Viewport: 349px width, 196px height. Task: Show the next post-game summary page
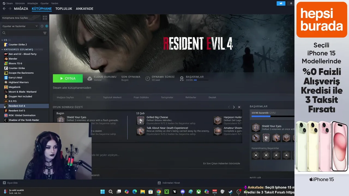tap(234, 107)
